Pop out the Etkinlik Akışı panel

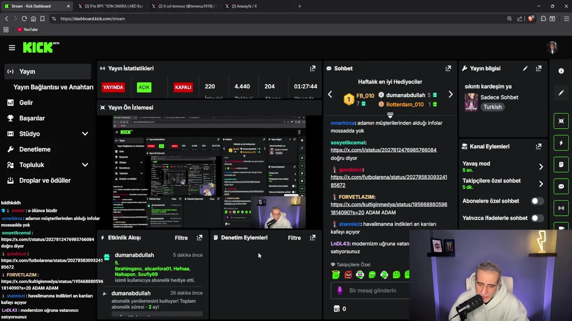click(x=199, y=238)
